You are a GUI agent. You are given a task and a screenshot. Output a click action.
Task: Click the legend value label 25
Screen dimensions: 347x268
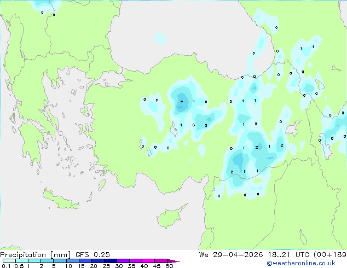tap(106, 266)
